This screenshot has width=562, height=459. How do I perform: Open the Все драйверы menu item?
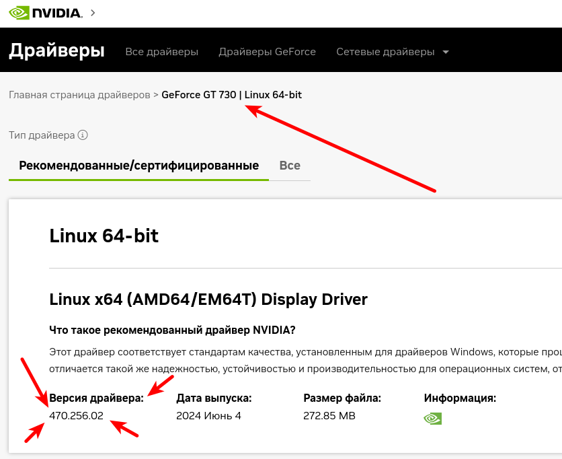point(161,52)
